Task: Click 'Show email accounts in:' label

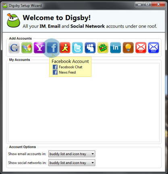Action: pyautogui.click(x=27, y=154)
